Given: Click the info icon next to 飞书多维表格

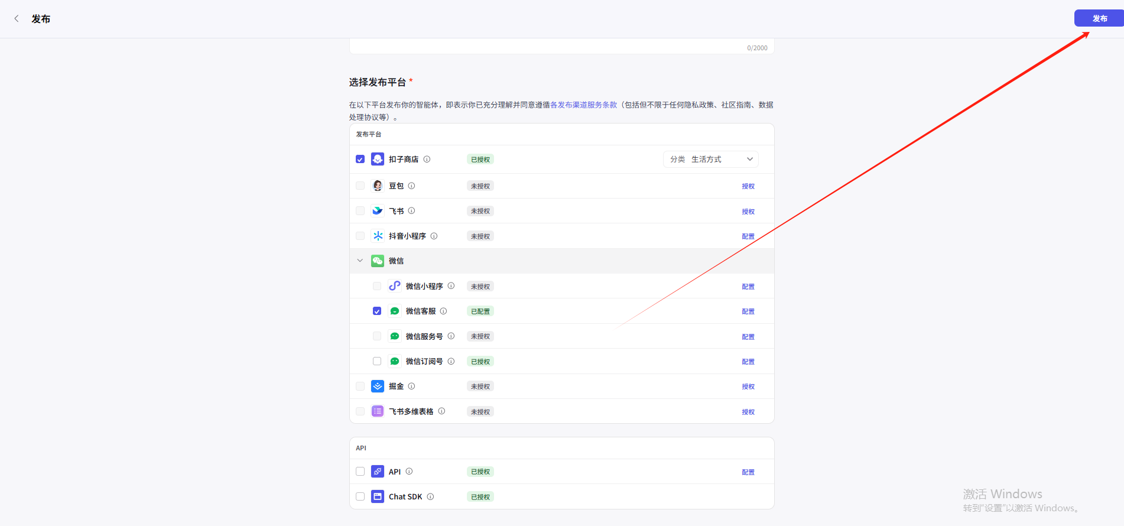Looking at the screenshot, I should click(441, 411).
